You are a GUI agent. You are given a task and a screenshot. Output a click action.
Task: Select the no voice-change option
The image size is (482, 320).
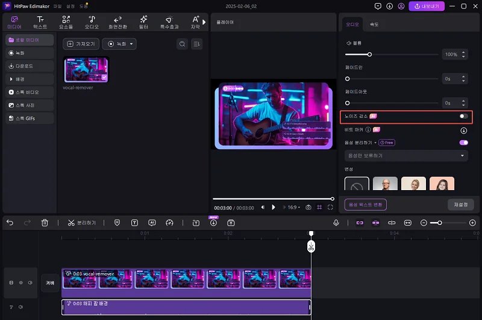click(x=357, y=184)
